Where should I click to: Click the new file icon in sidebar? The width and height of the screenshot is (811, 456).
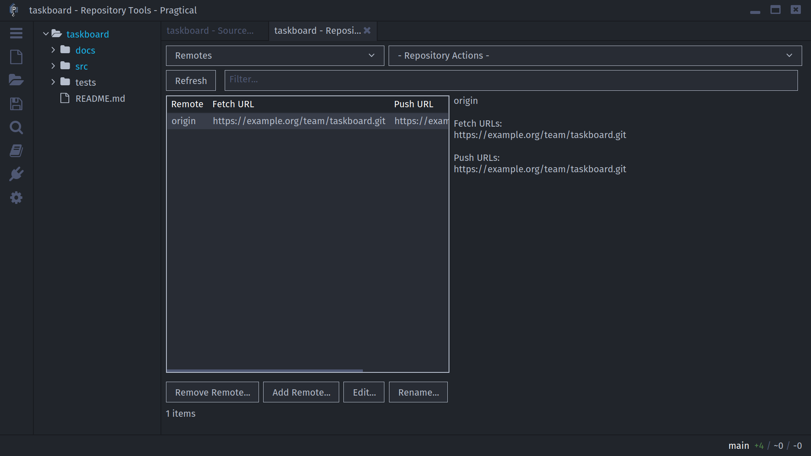(16, 57)
